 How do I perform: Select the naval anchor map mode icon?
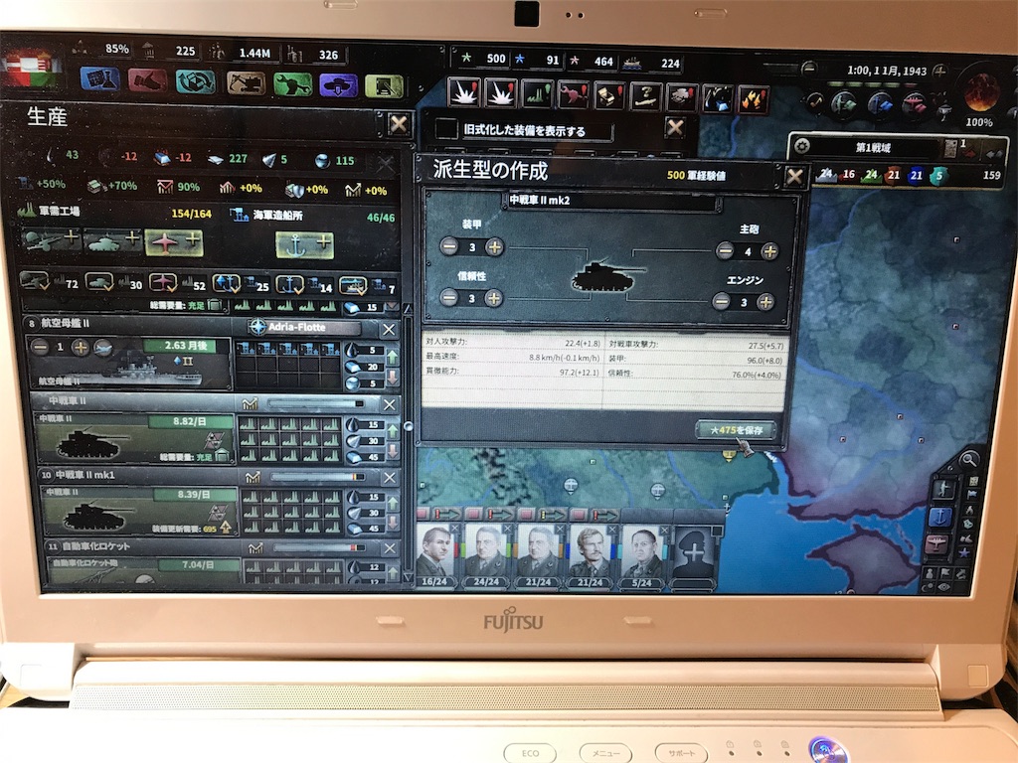point(940,517)
